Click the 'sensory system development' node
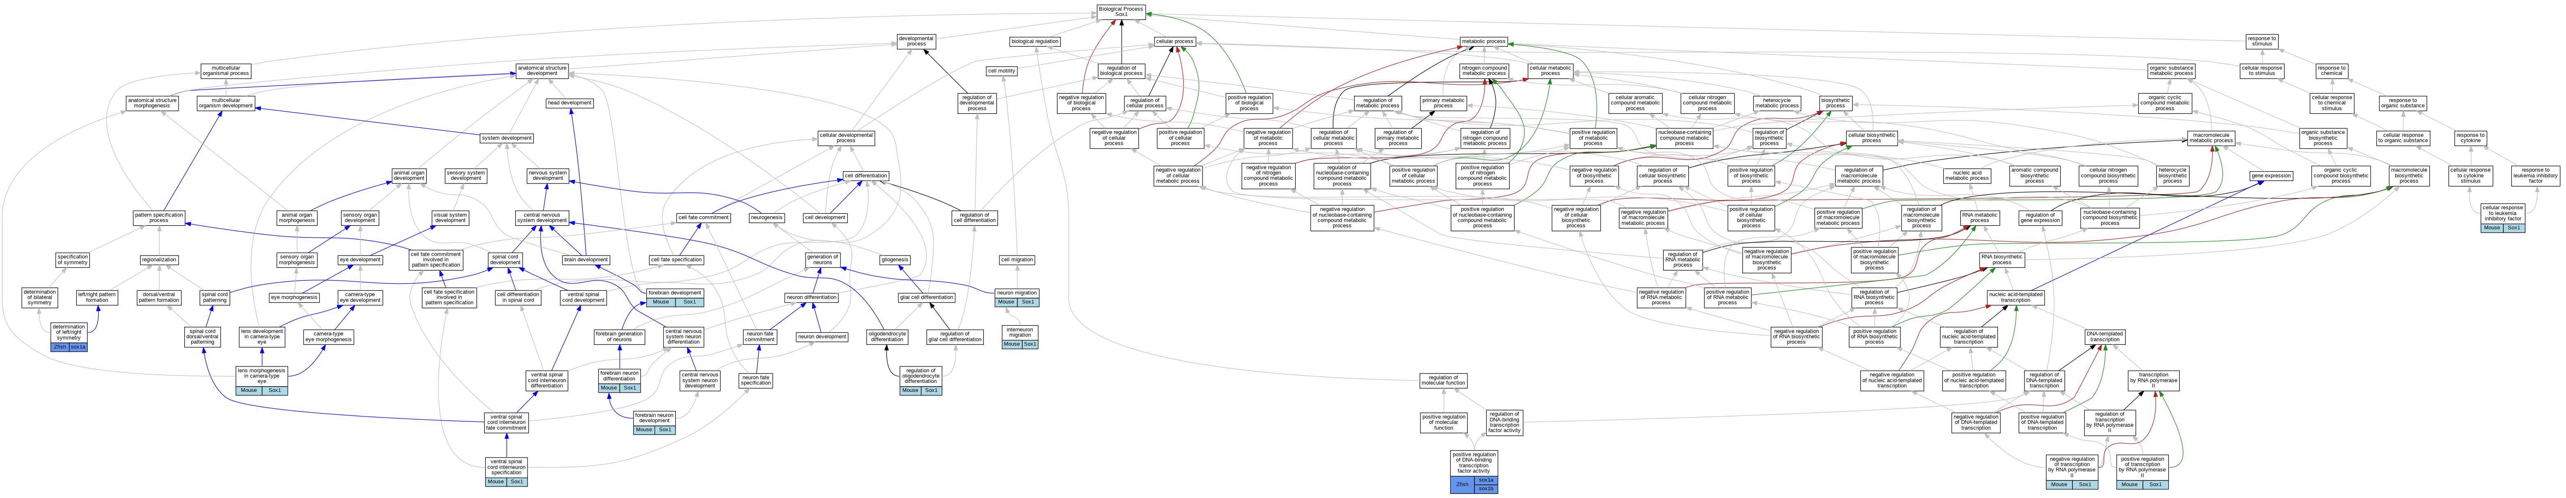 pyautogui.click(x=466, y=175)
